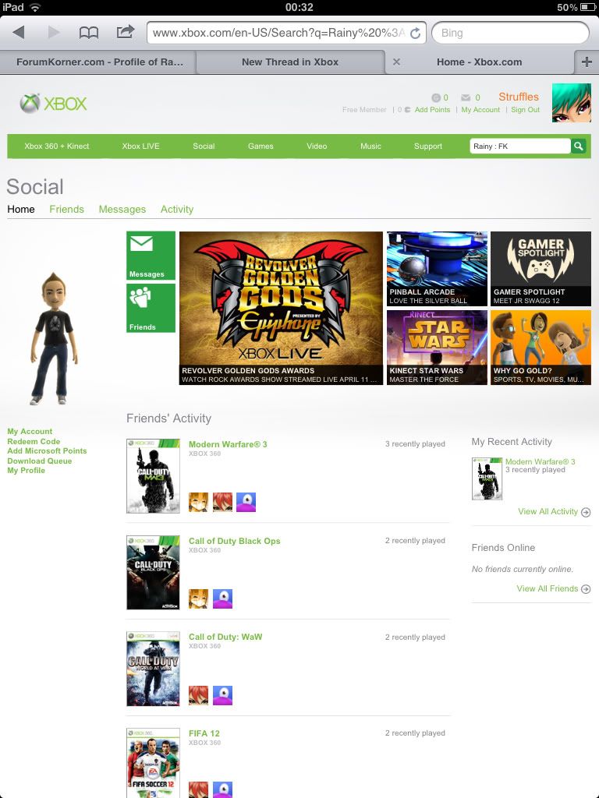Open the Safari bookmarks icon

[x=89, y=33]
